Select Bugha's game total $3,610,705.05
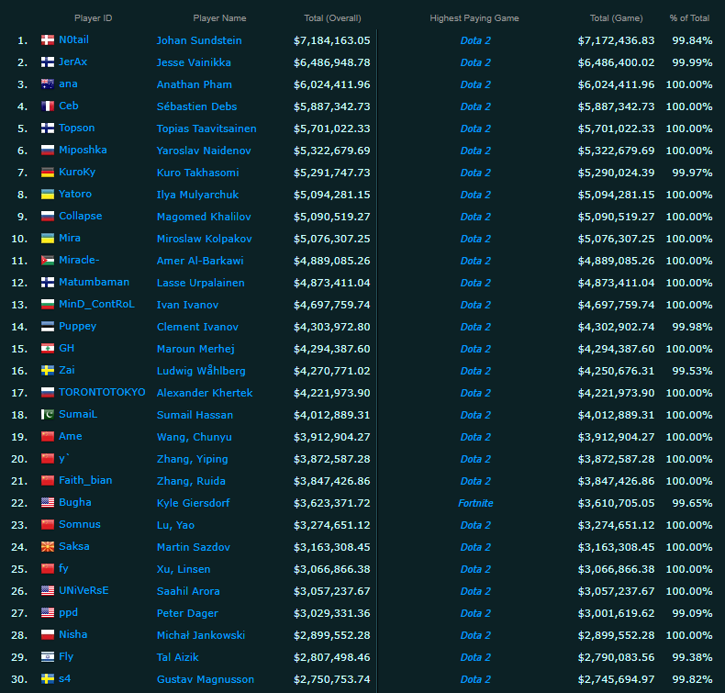Image resolution: width=725 pixels, height=693 pixels. coord(617,503)
